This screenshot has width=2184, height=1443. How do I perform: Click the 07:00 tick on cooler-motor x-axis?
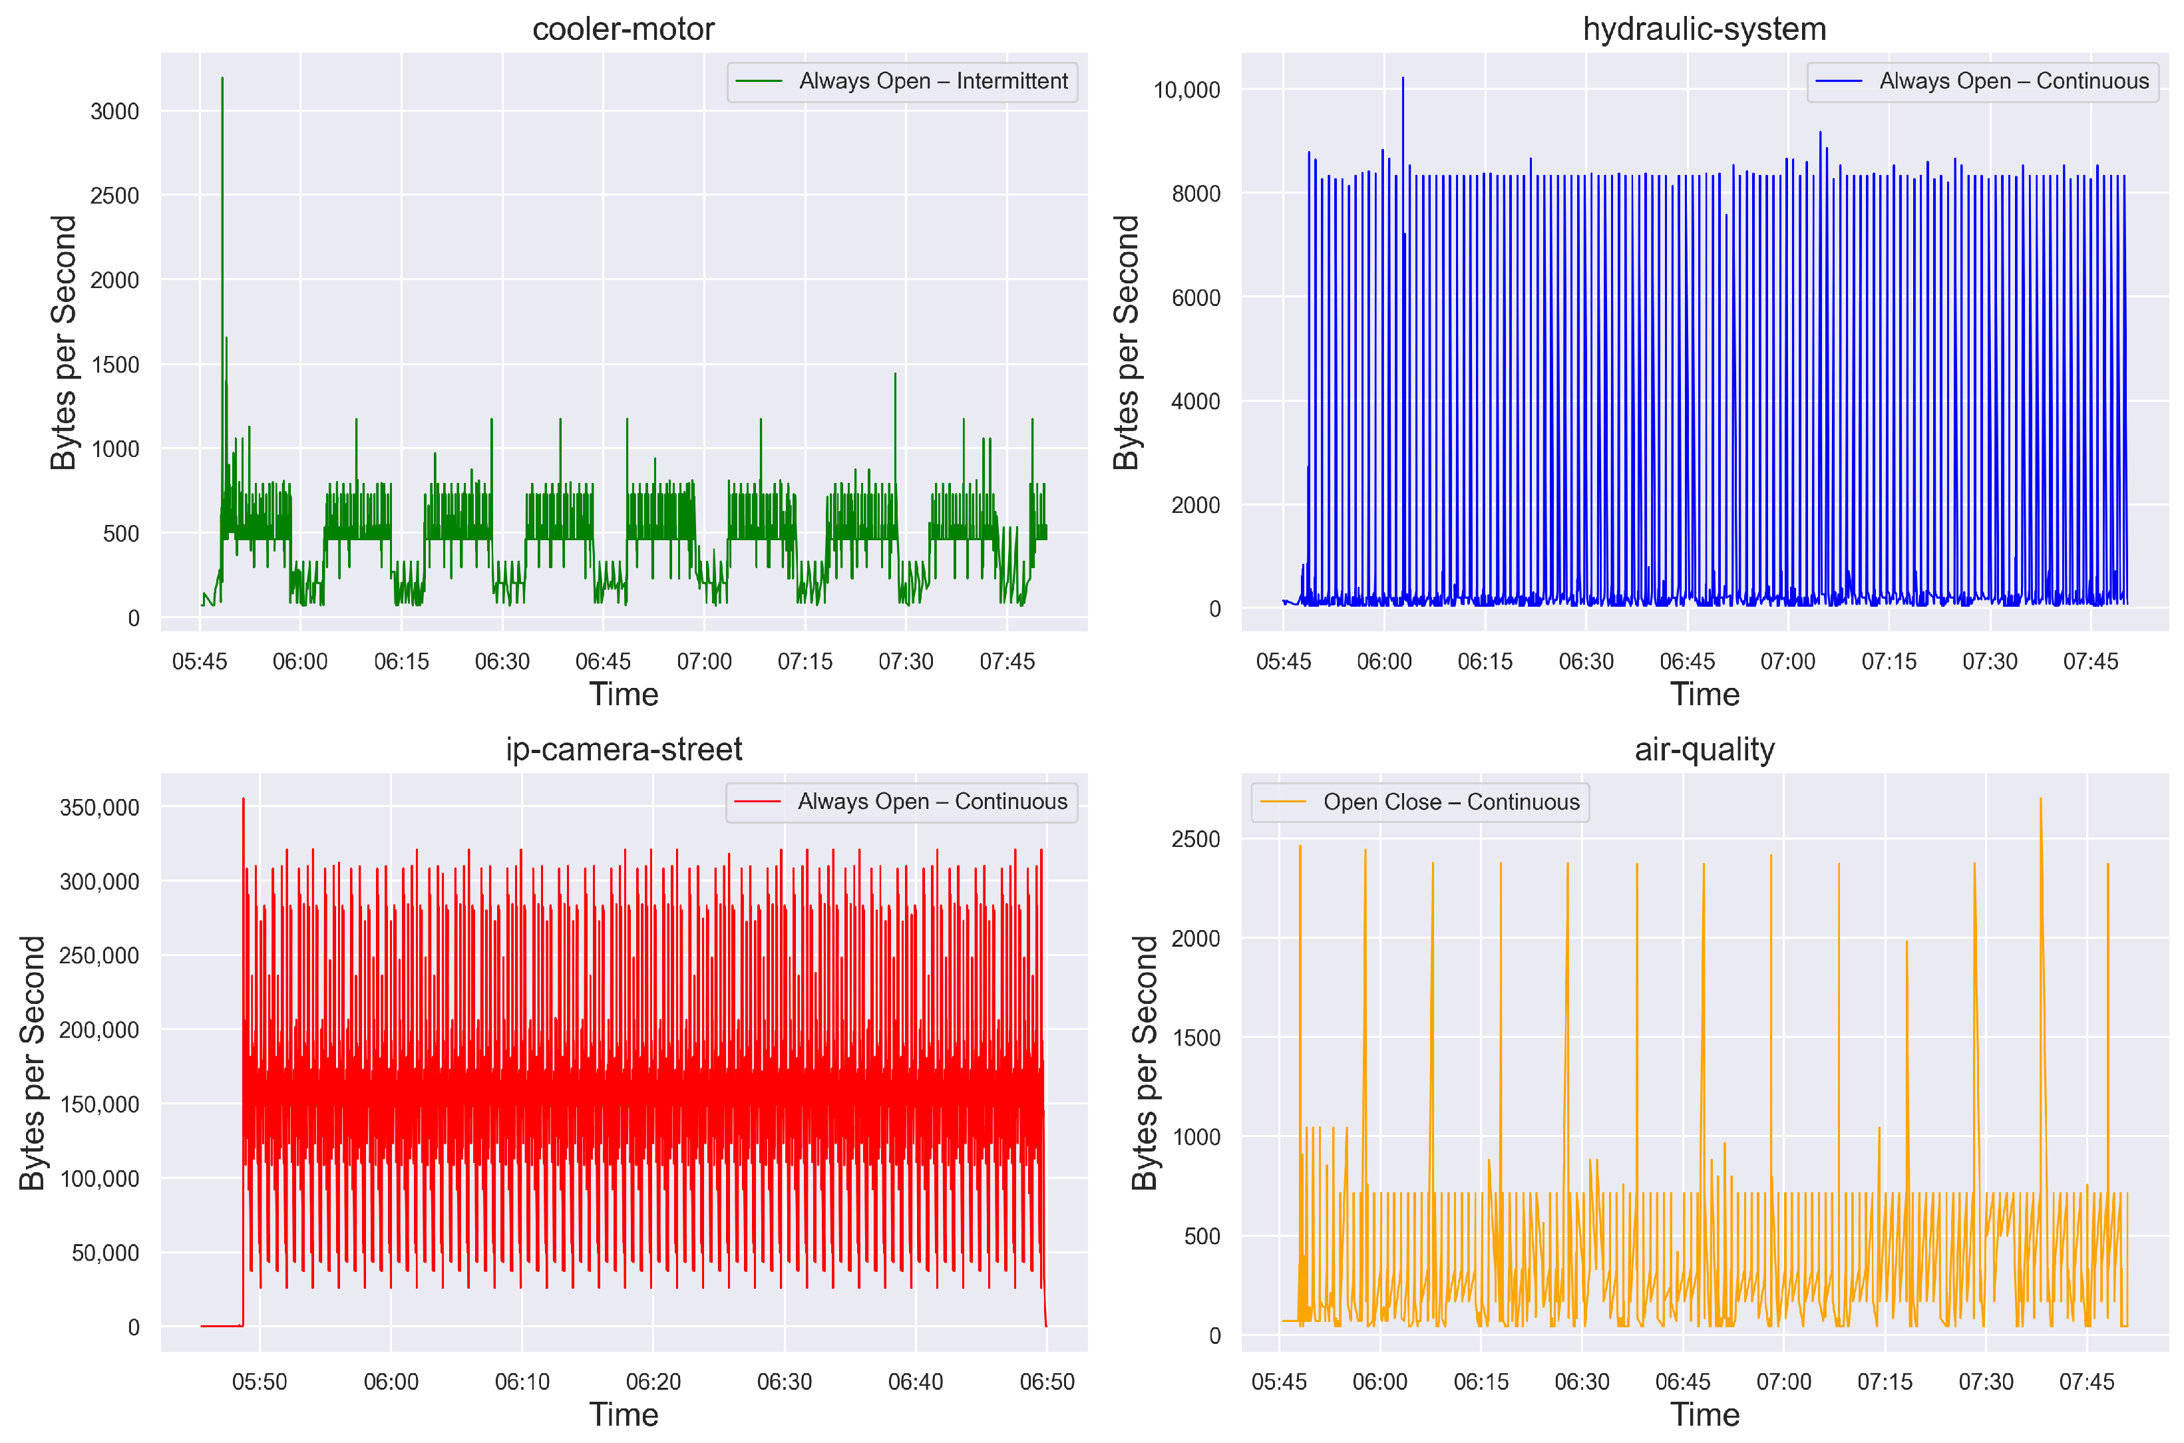pyautogui.click(x=704, y=662)
